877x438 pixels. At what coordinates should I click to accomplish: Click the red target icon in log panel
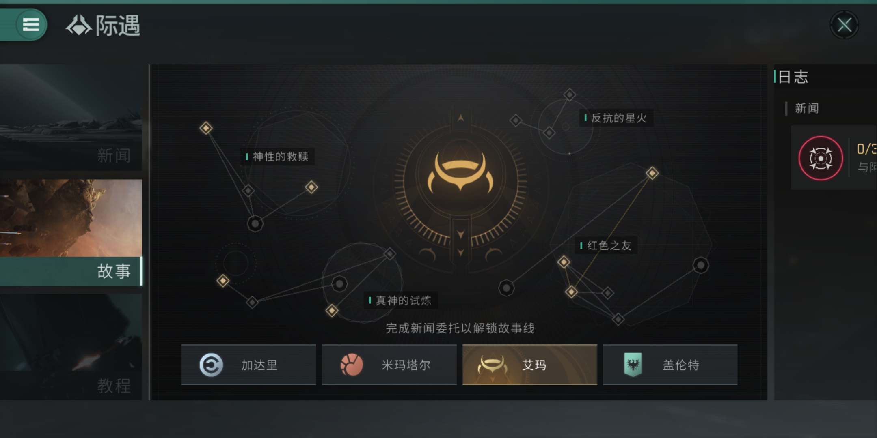(820, 158)
